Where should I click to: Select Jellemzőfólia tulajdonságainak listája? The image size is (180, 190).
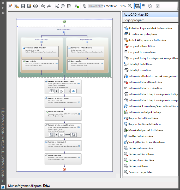[151, 94]
